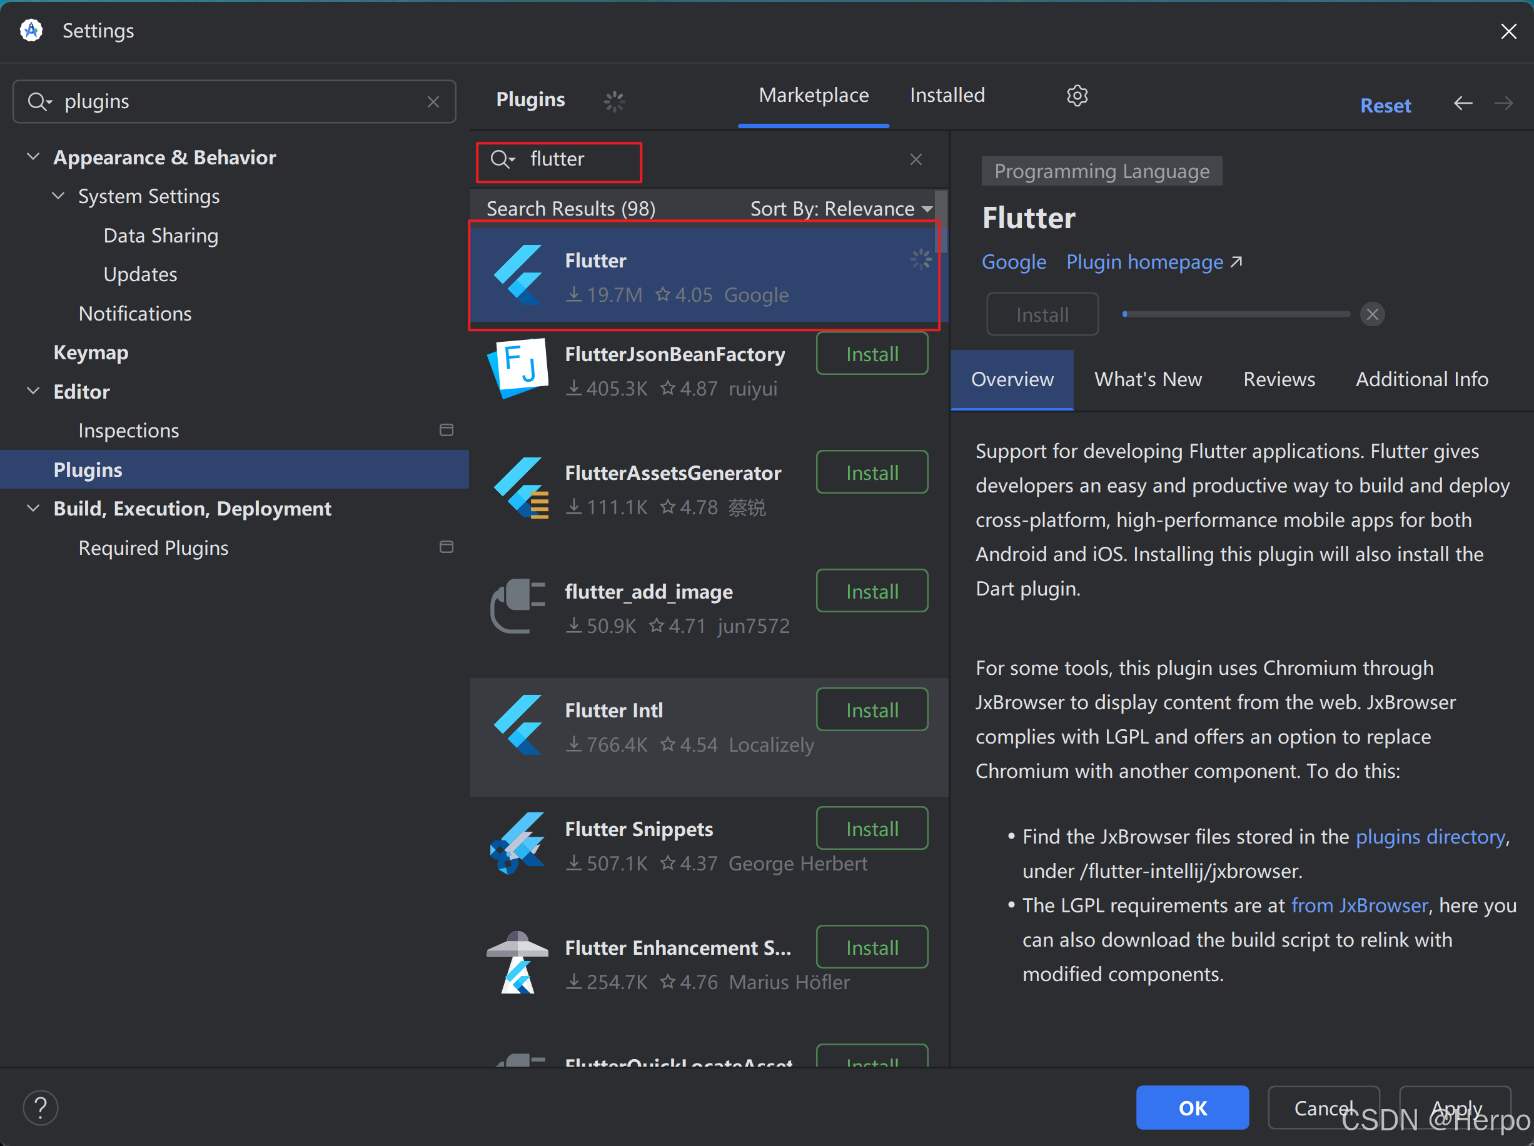Select the Keymap settings item
The height and width of the screenshot is (1146, 1534).
(x=91, y=352)
